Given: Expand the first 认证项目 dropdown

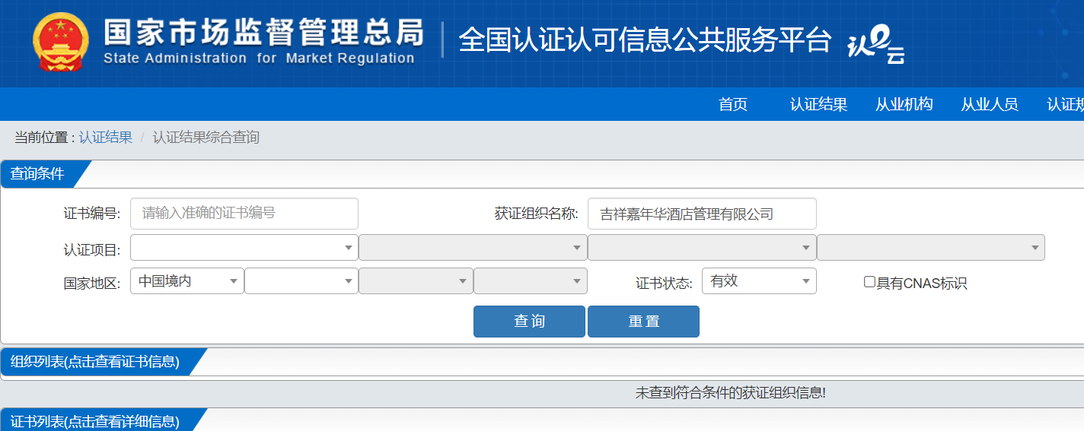Looking at the screenshot, I should coord(244,247).
